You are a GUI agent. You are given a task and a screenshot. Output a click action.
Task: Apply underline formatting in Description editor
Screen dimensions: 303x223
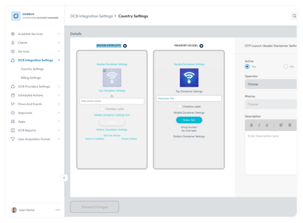coord(267,125)
